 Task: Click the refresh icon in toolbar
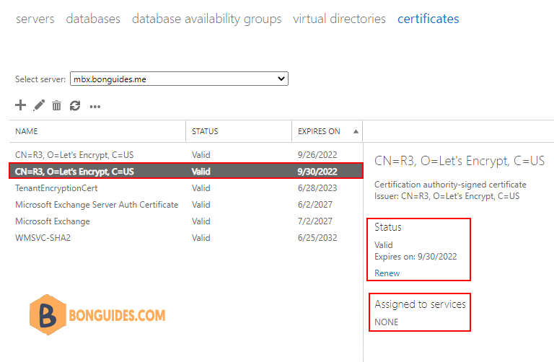coord(75,105)
